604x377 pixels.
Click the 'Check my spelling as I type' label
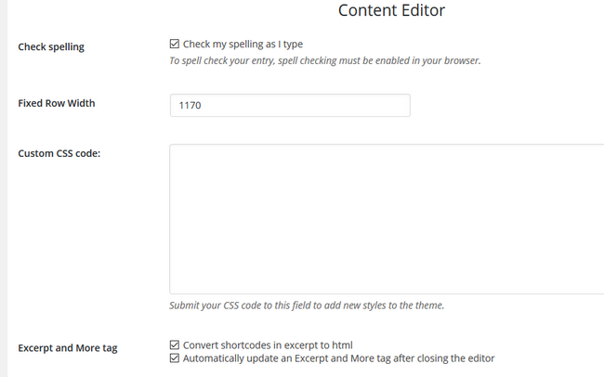[243, 45]
